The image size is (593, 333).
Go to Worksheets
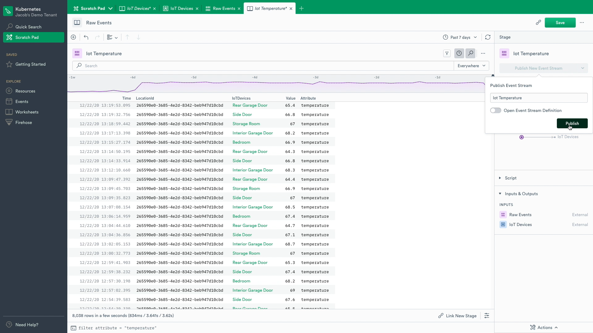[x=34, y=112]
